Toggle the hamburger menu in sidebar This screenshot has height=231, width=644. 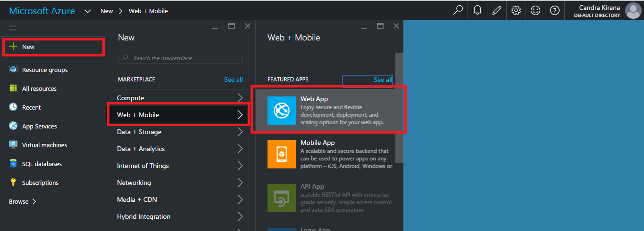point(13,28)
